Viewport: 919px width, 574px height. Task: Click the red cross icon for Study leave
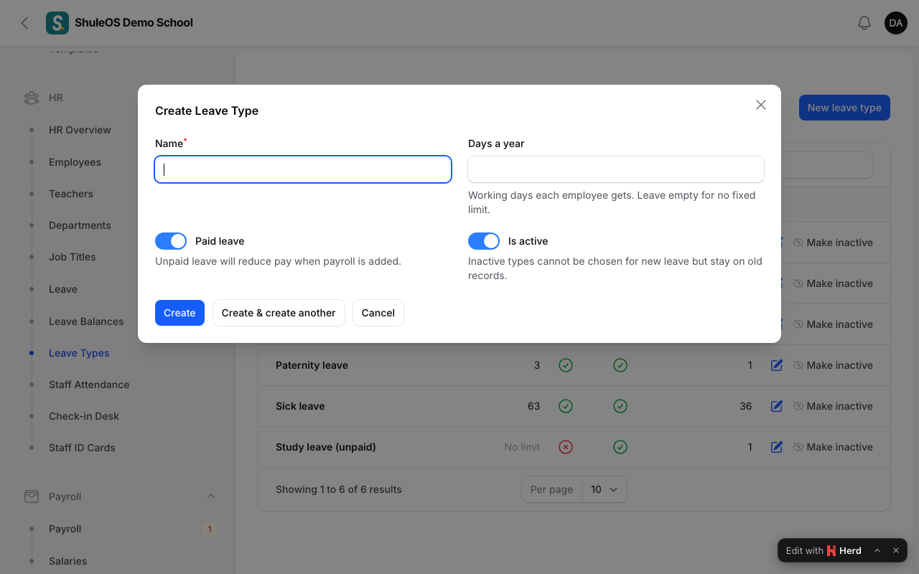(566, 447)
